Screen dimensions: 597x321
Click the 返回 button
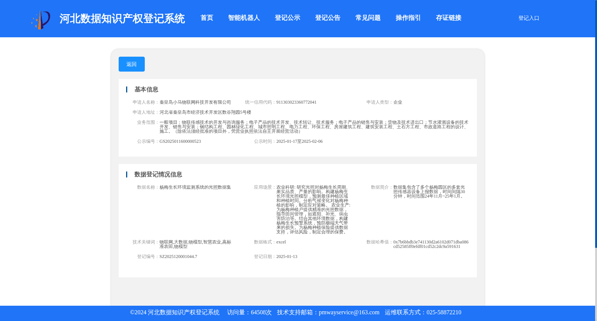(x=132, y=64)
